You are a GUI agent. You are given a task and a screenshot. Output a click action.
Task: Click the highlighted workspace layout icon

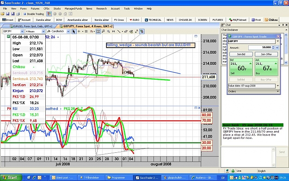[x=49, y=14]
